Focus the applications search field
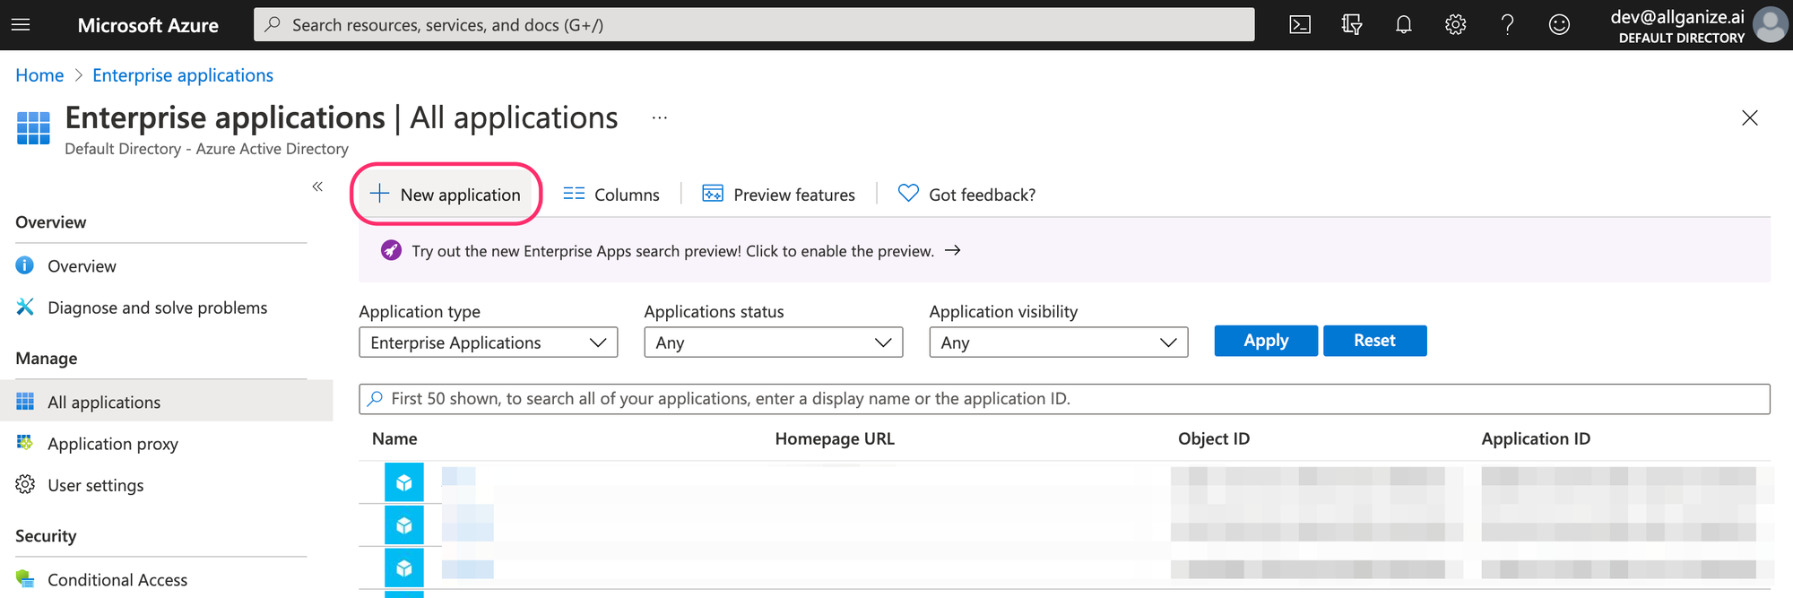Image resolution: width=1793 pixels, height=598 pixels. coord(1064,399)
